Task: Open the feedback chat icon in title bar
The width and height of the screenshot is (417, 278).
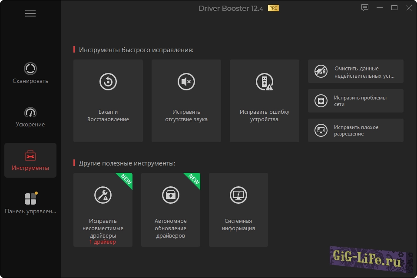Action: point(365,8)
